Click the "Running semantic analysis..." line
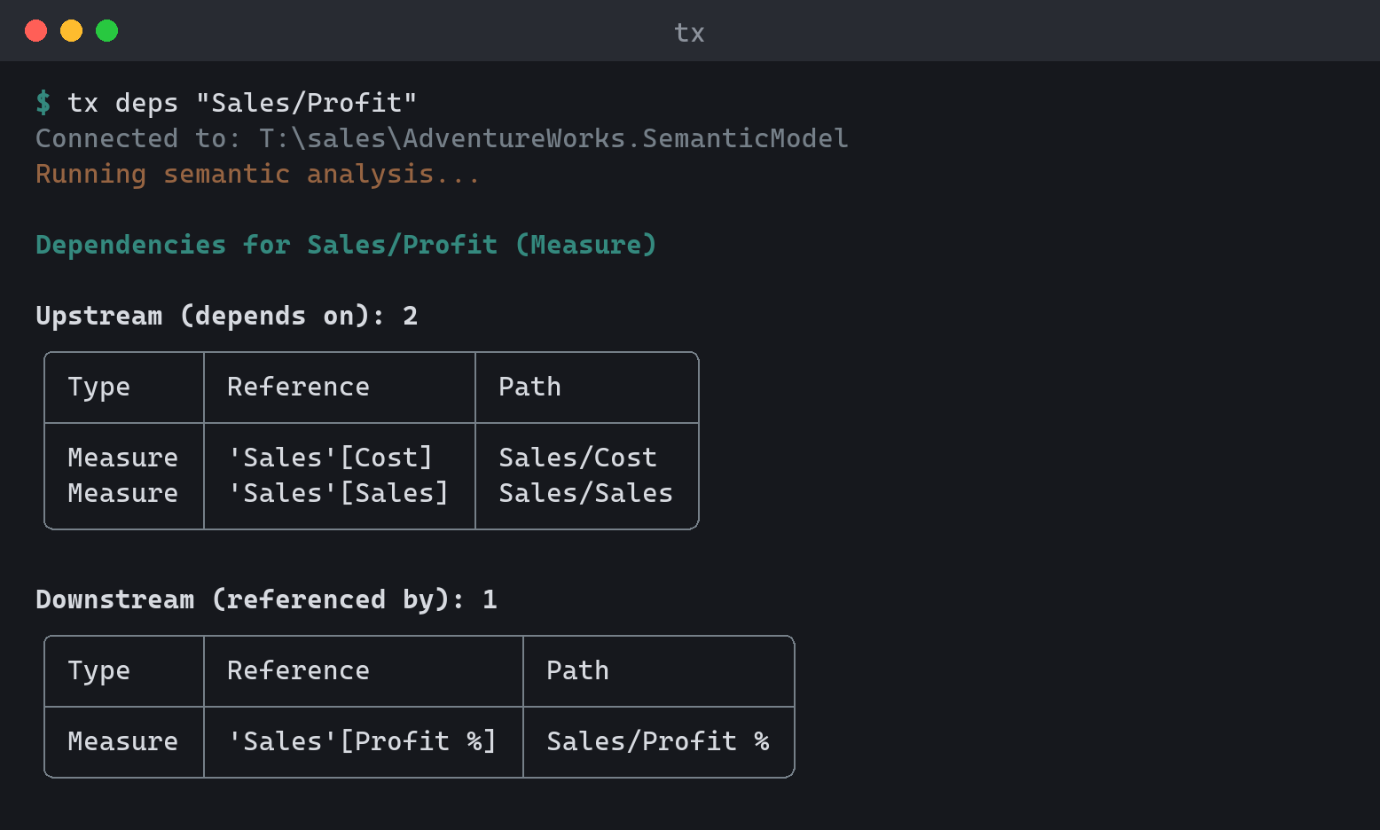This screenshot has width=1380, height=830. click(257, 174)
